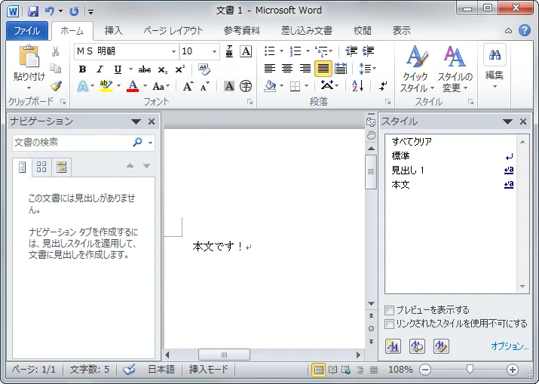Click the format painter brush icon
Screen dimensions: 539x384
pos(56,86)
